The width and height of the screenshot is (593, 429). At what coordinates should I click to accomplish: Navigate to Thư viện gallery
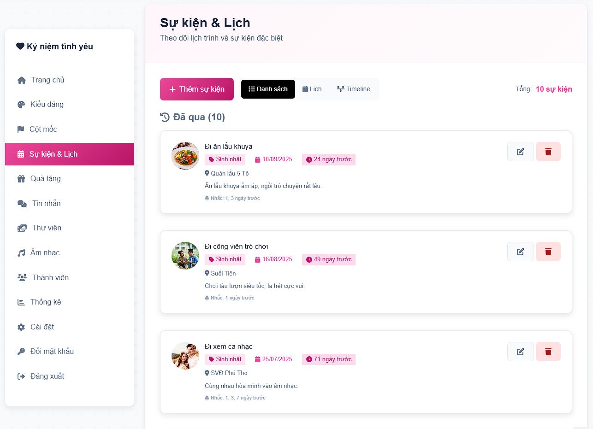pyautogui.click(x=46, y=228)
